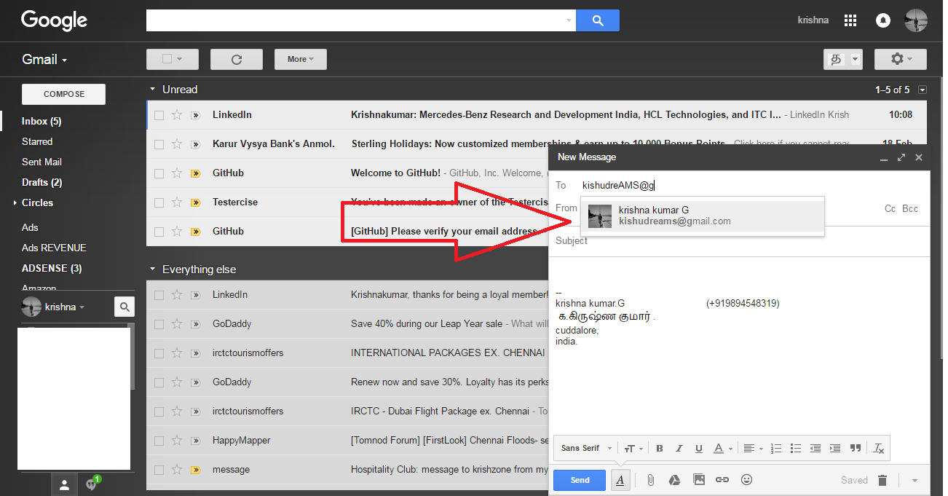
Task: Go to Sent Mail
Action: [x=42, y=162]
